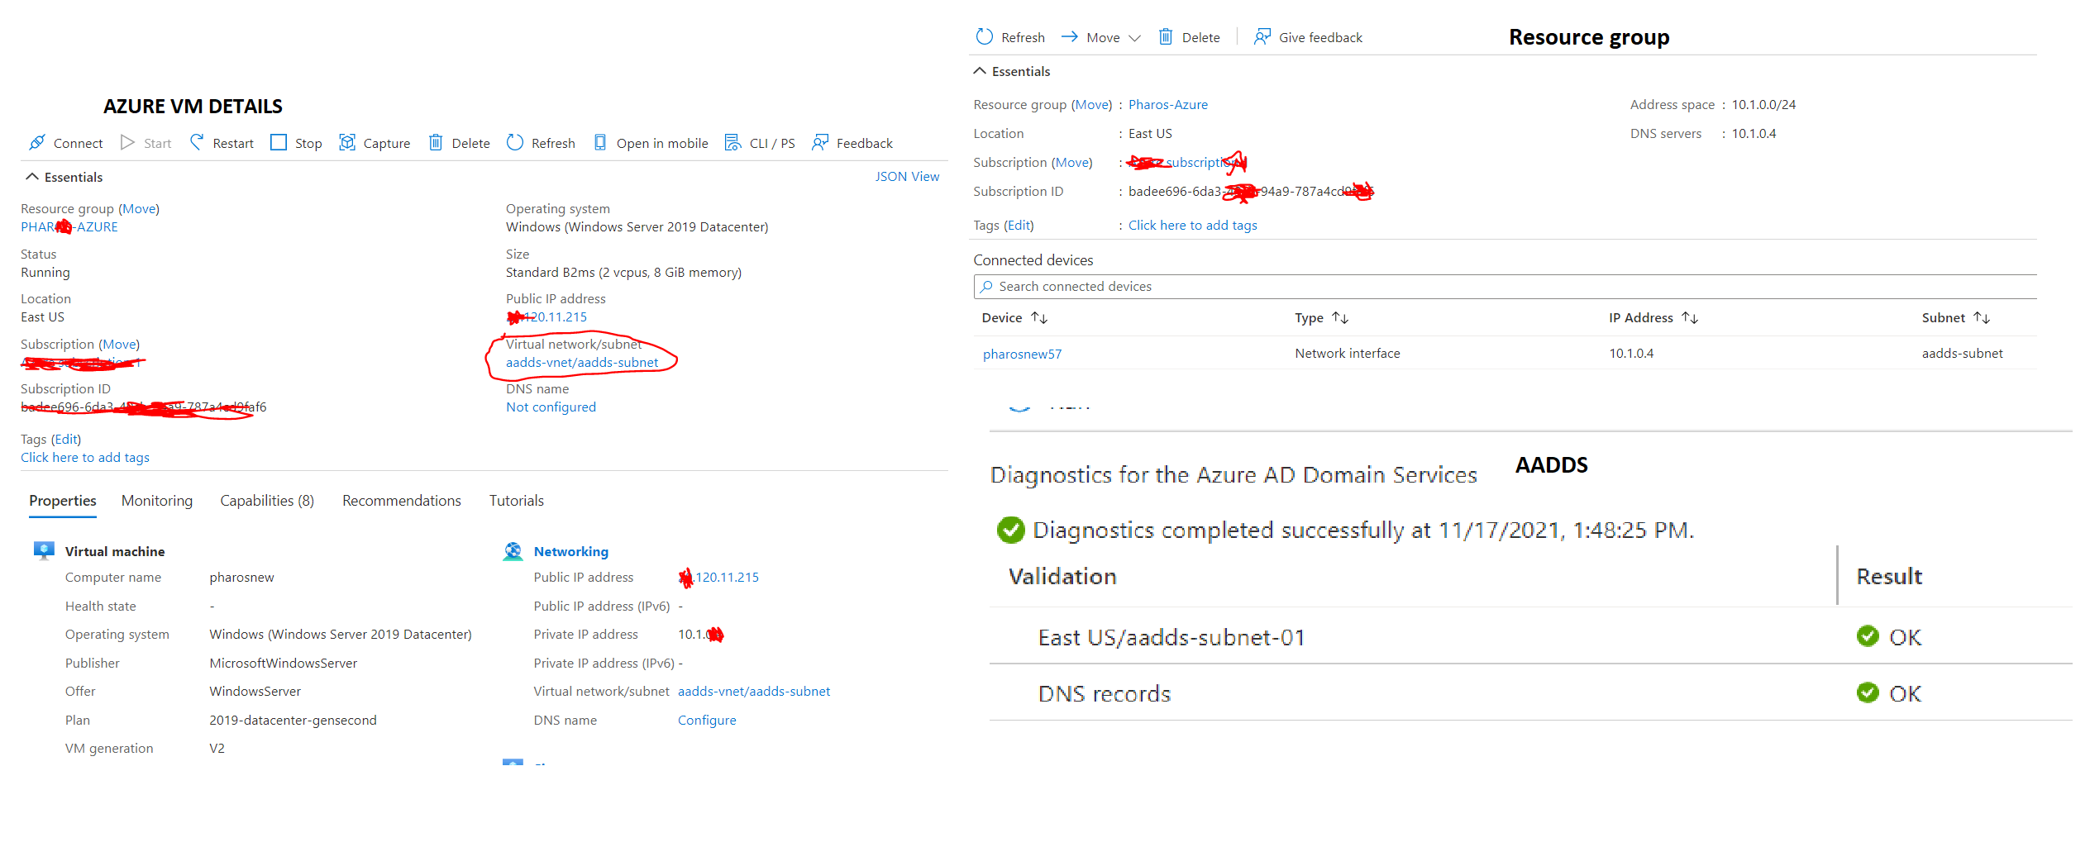Click the Give feedback person icon
Image resolution: width=2090 pixels, height=866 pixels.
click(1262, 37)
